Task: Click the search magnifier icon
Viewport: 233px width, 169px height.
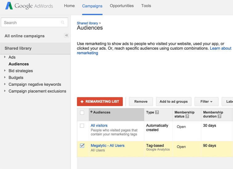Action: [63, 23]
